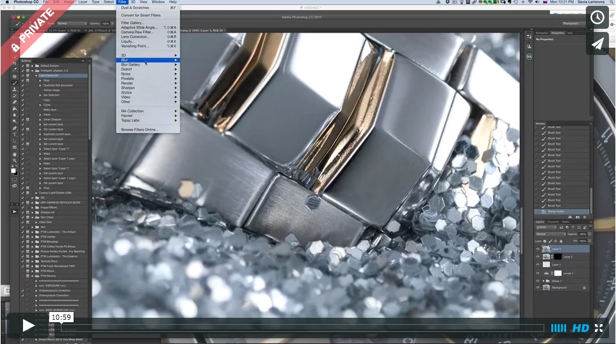Open the Window menu in menu bar
616x344 pixels.
coord(158,2)
